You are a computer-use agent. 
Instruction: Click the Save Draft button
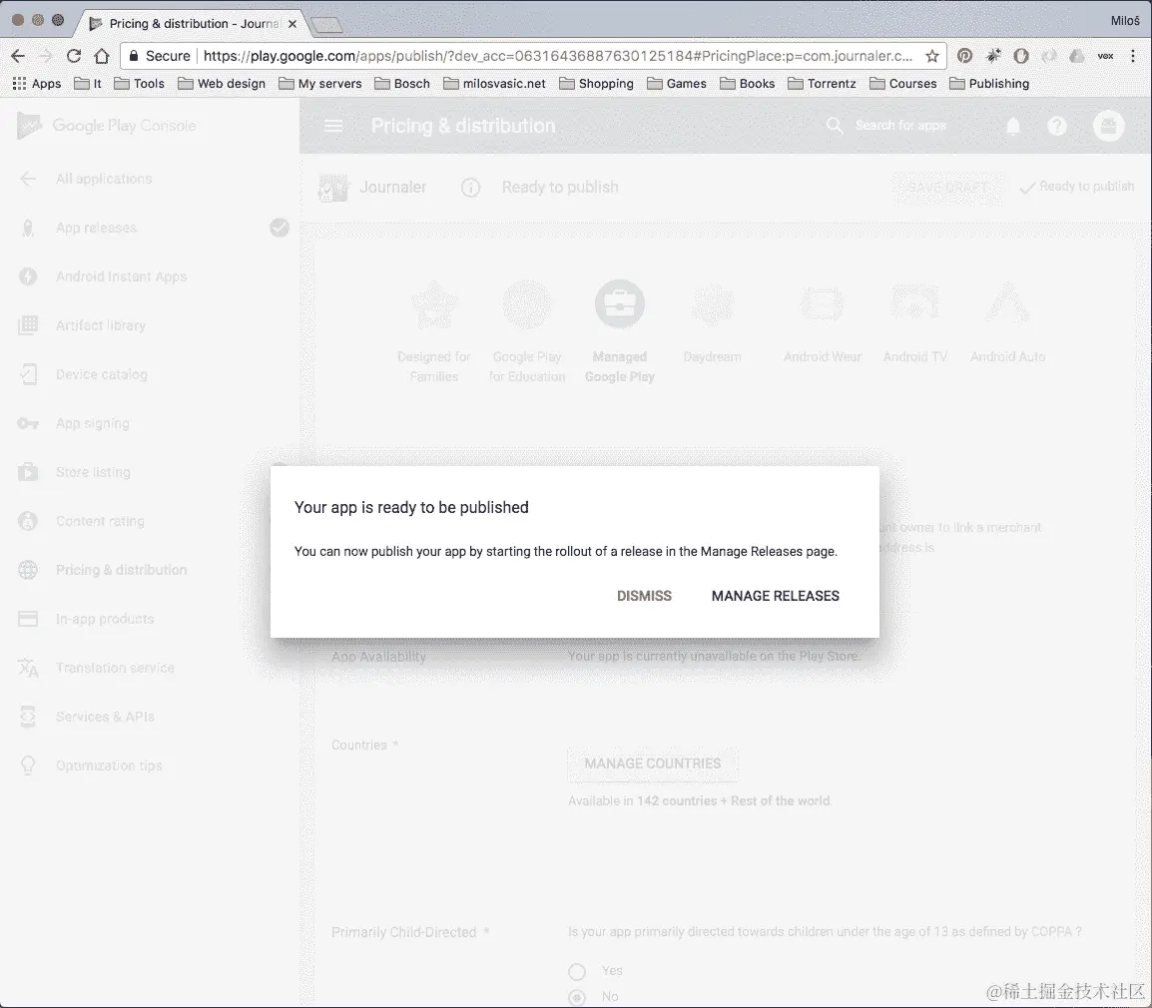click(x=947, y=188)
